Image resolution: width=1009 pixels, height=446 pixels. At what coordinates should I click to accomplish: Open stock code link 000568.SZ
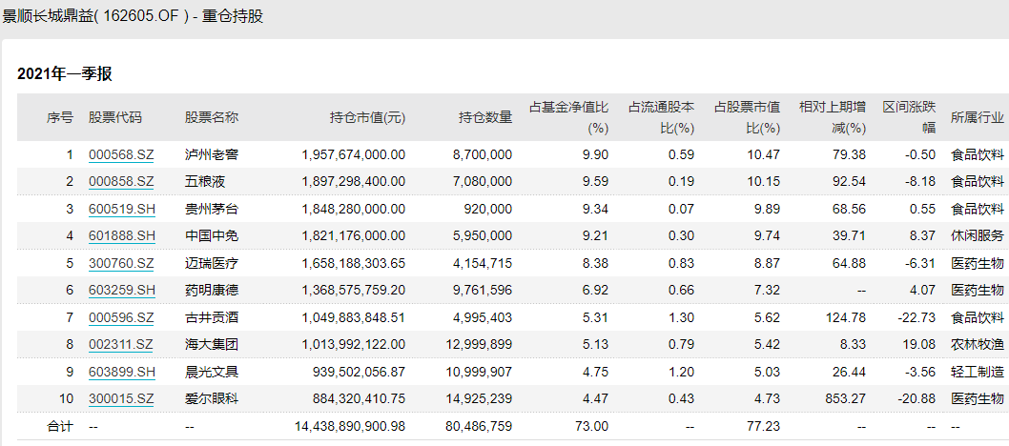121,155
